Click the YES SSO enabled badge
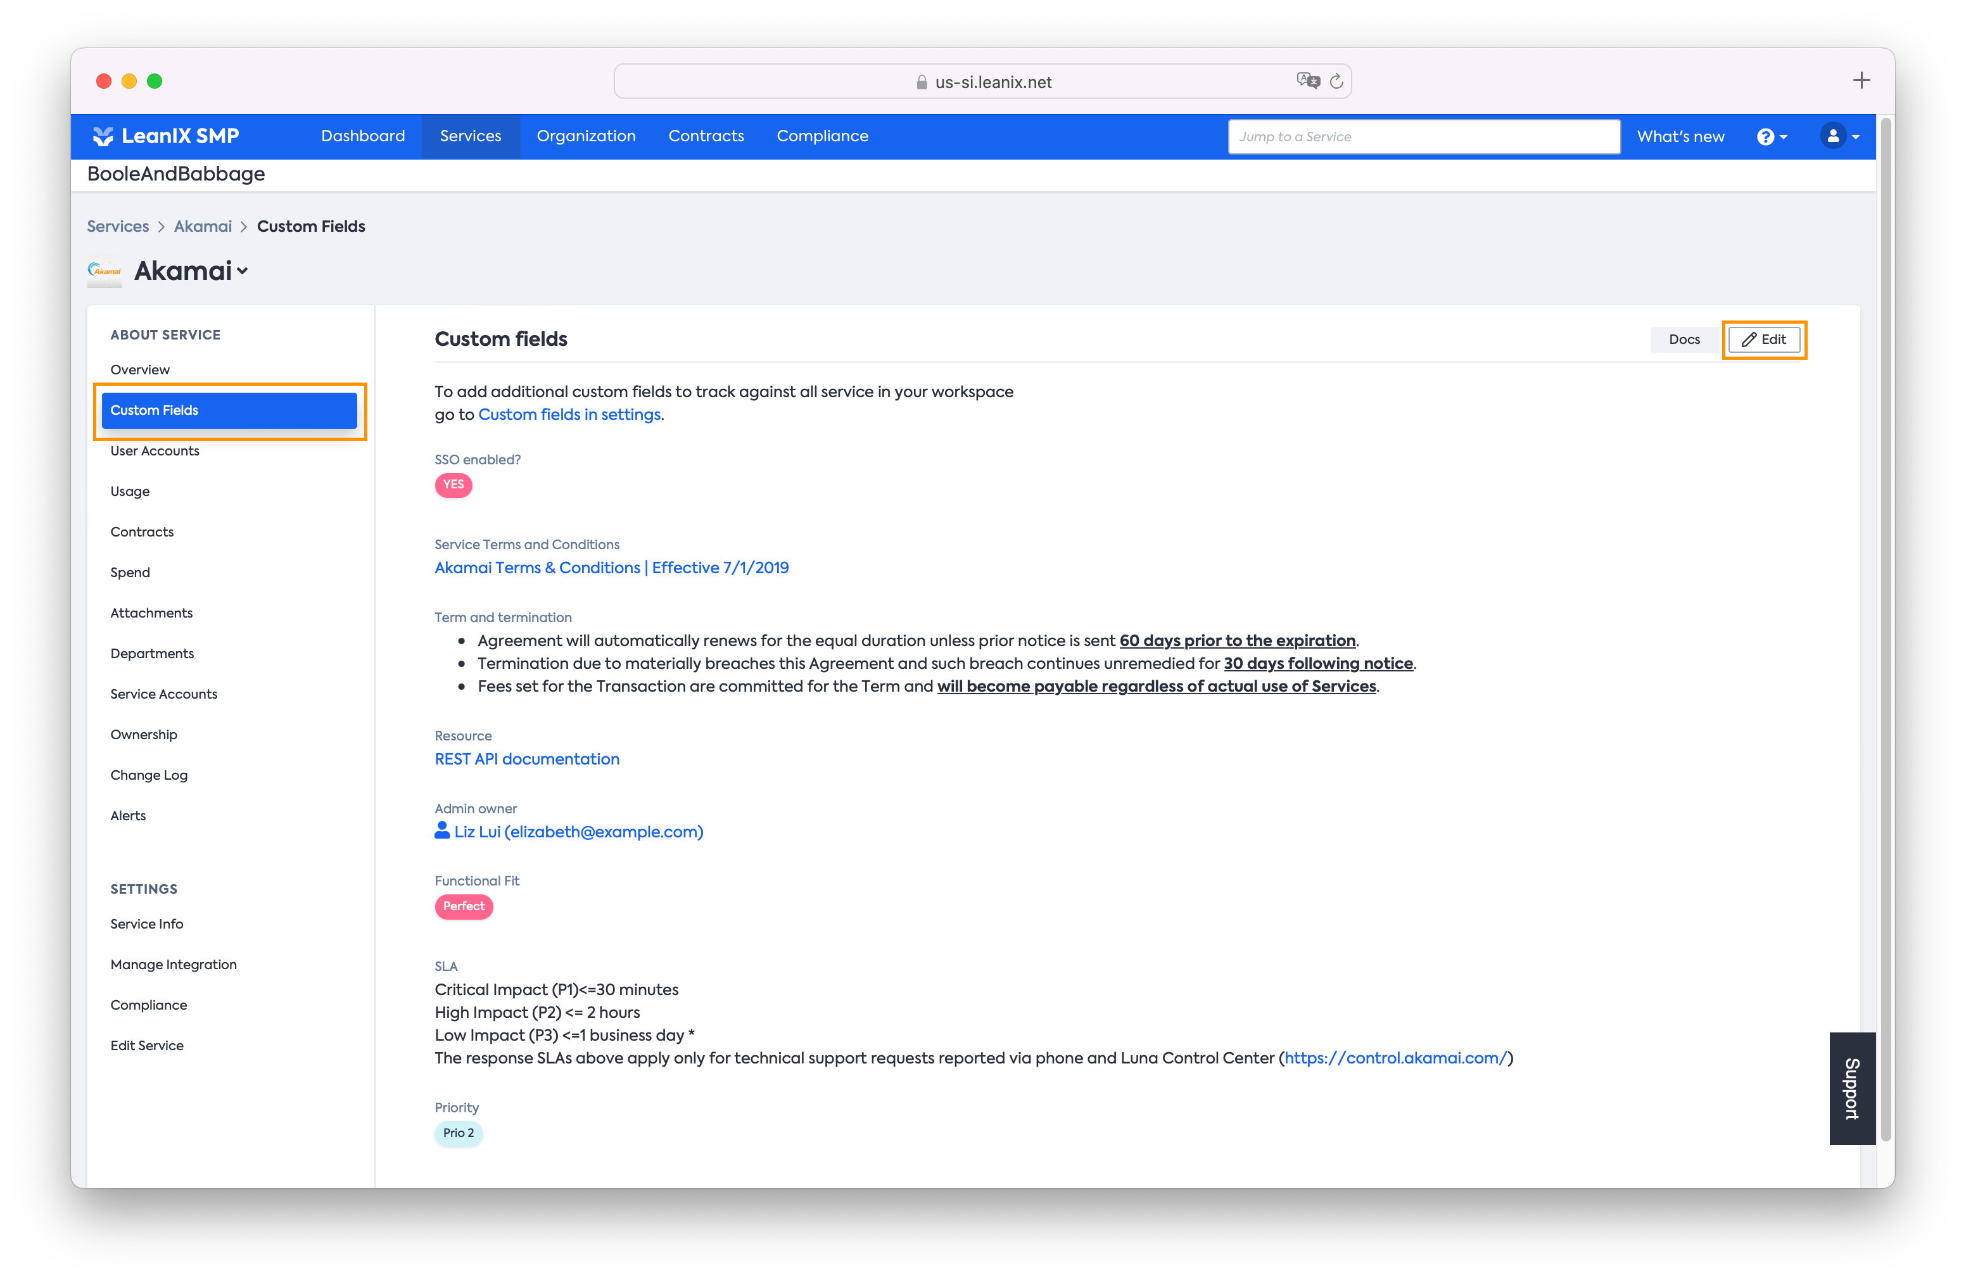Image resolution: width=1966 pixels, height=1282 pixels. point(453,485)
